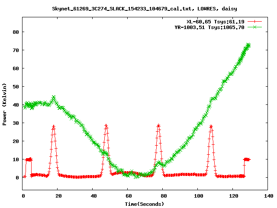Click the 140 tick label on the x-axis
The image size is (277, 208).
tap(268, 196)
